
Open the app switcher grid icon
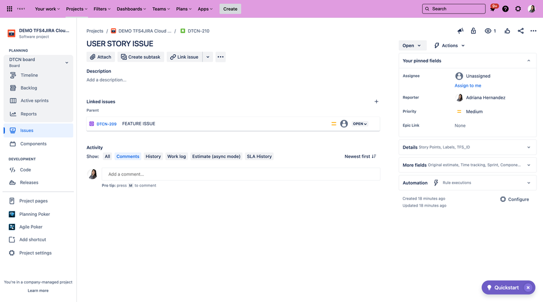9,9
